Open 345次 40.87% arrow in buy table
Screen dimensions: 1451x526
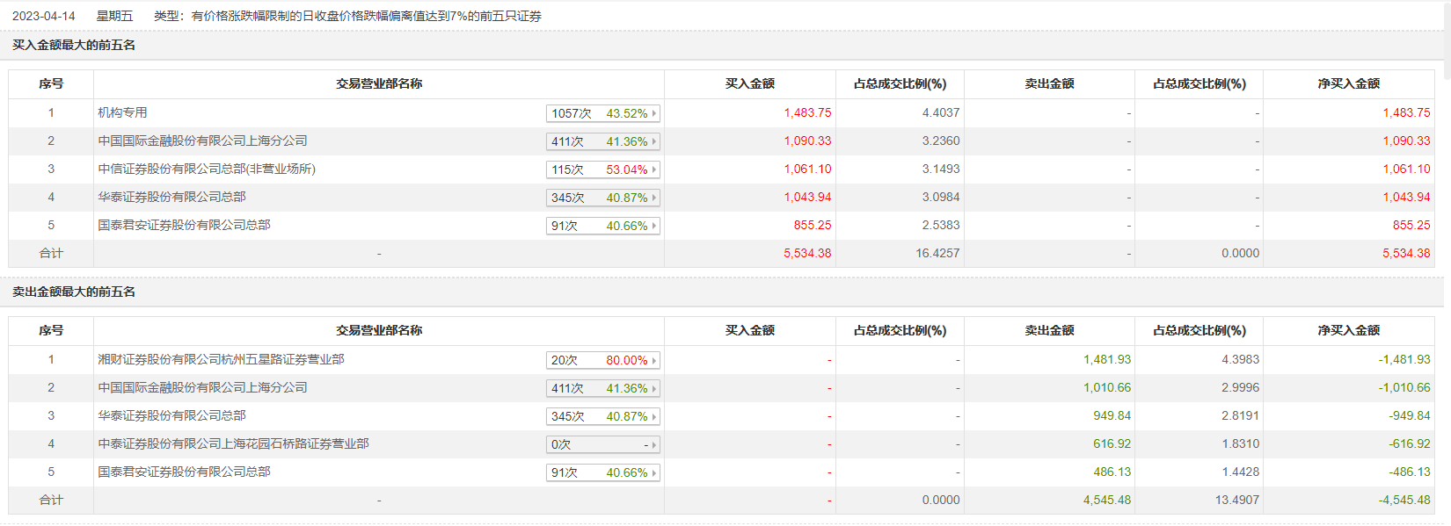(653, 198)
